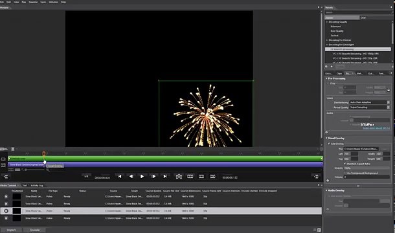This screenshot has width=395, height=233.
Task: Open the Help menu
Action: coord(63,2)
